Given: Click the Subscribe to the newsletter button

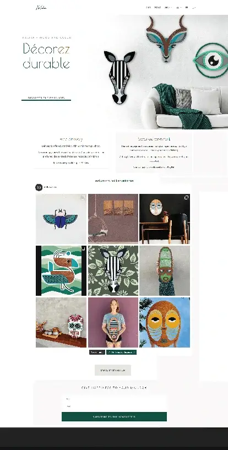Looking at the screenshot, I should tap(114, 416).
